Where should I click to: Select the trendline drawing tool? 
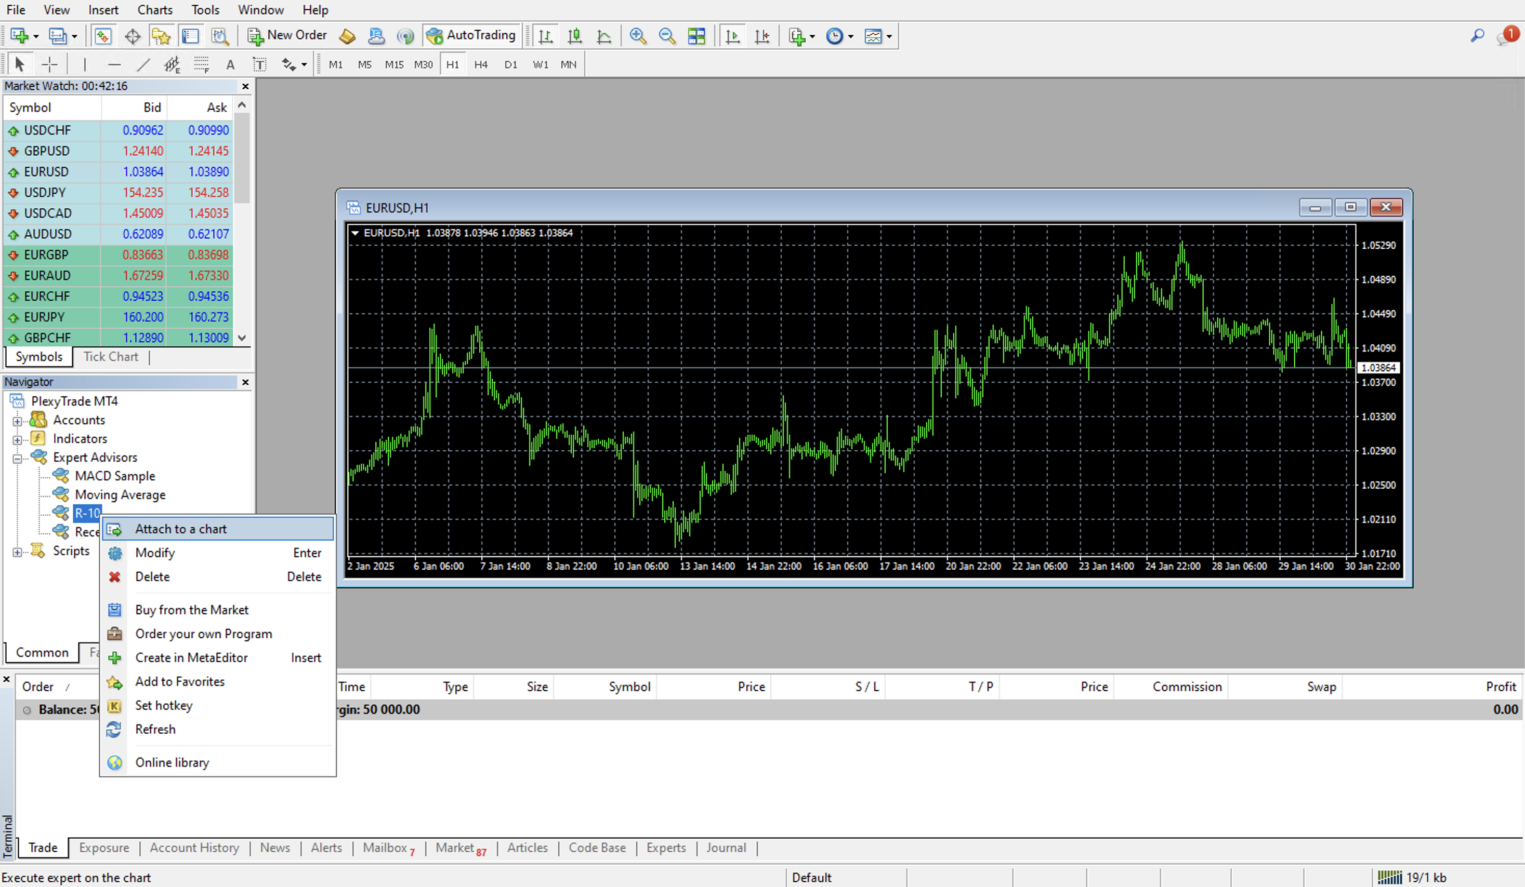click(x=143, y=64)
